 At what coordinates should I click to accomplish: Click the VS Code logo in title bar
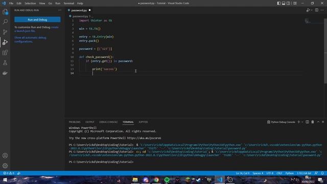coord(4,3)
